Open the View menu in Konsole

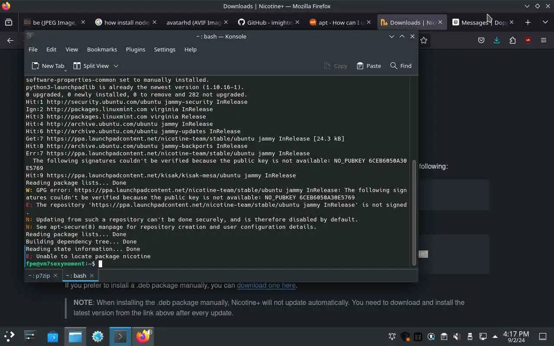(x=72, y=49)
